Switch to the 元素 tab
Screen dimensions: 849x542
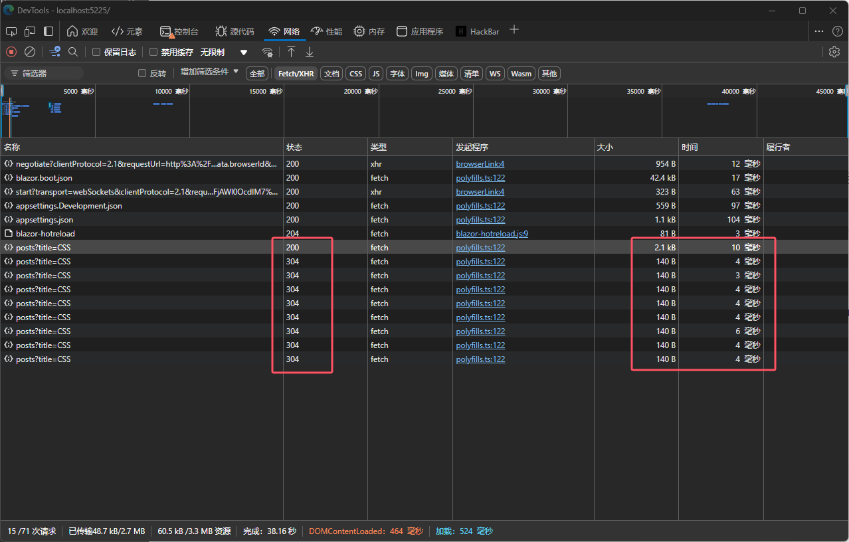click(x=127, y=31)
